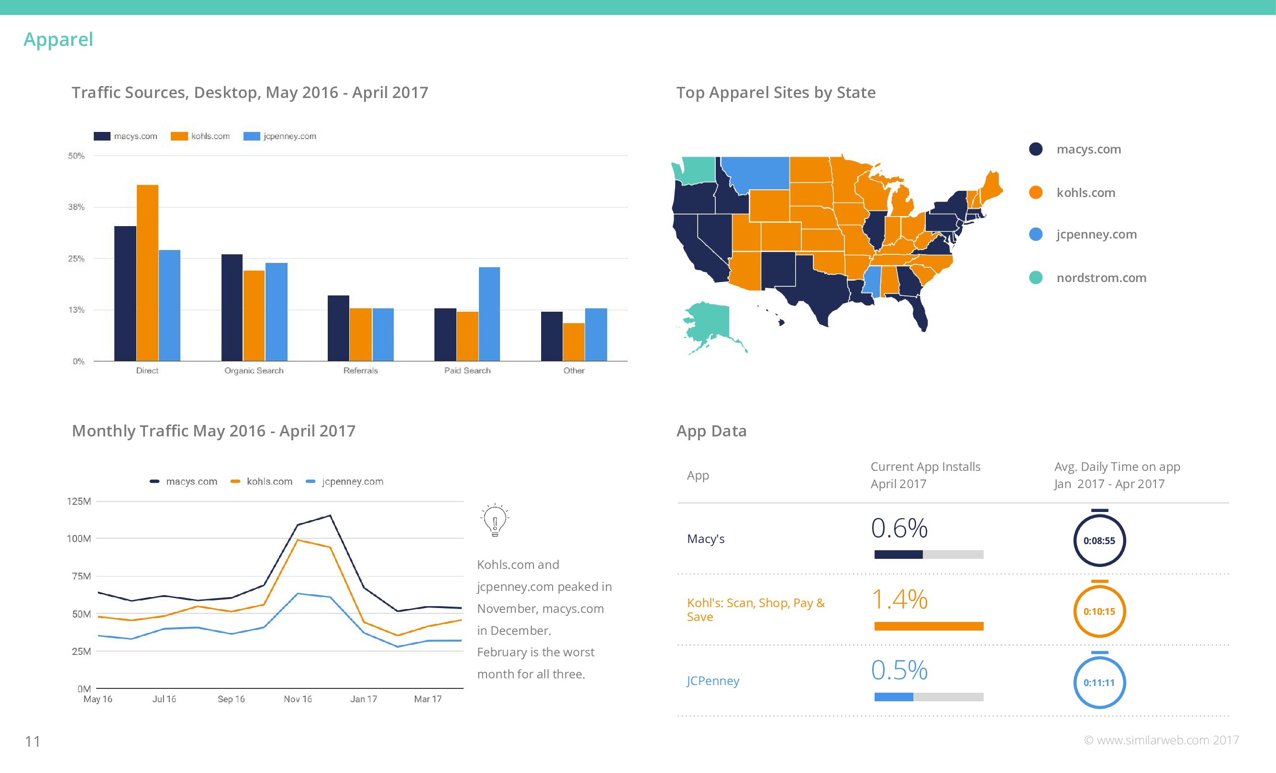1276x773 pixels.
Task: Click the lightbulb insight icon
Action: [x=495, y=520]
